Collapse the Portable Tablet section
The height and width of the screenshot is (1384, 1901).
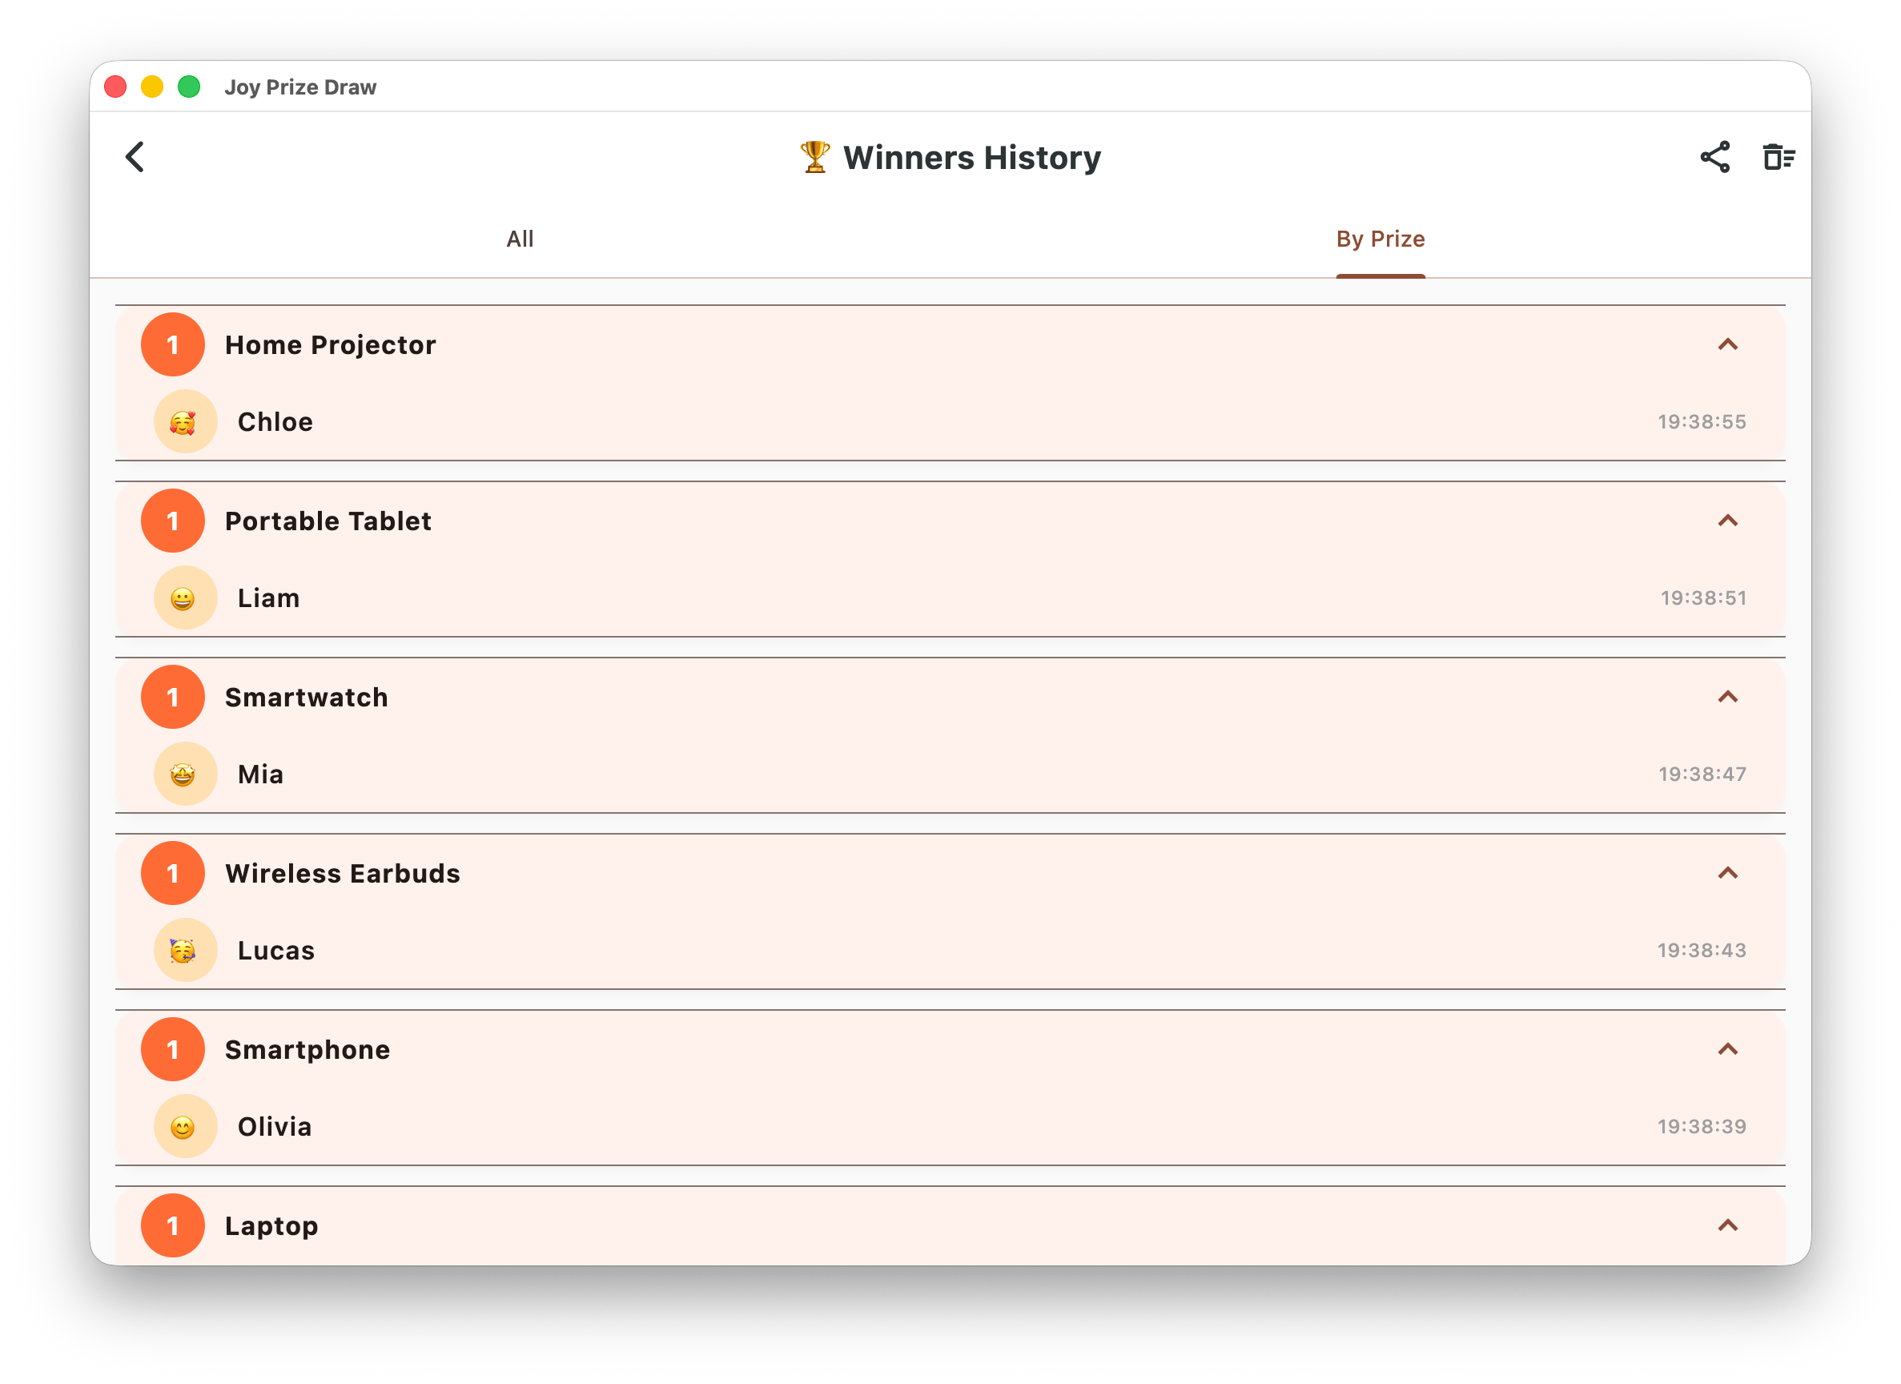(x=1727, y=521)
